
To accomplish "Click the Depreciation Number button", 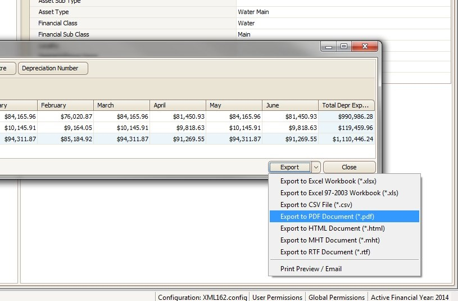I will [53, 68].
